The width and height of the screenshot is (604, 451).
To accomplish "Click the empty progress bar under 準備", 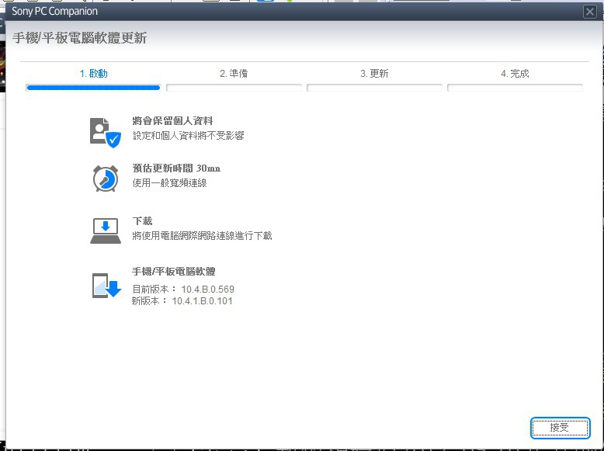I will click(x=234, y=88).
